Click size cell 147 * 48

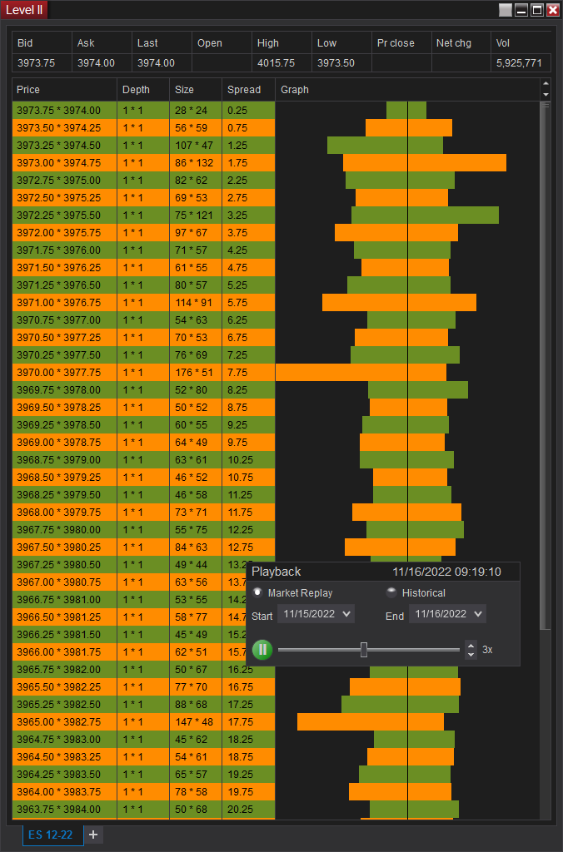[x=196, y=721]
